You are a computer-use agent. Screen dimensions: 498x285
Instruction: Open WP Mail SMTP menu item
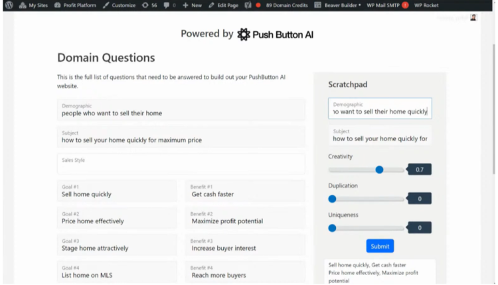tap(388, 5)
